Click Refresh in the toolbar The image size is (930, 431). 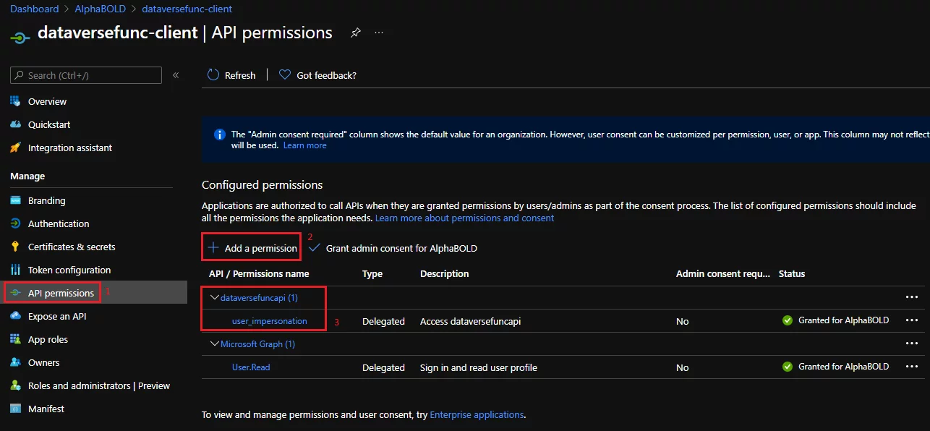231,74
